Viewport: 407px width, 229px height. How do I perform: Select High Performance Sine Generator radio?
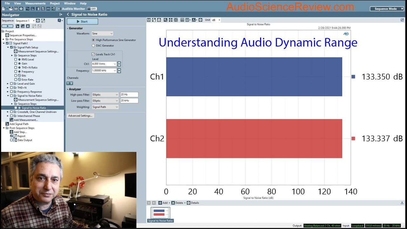click(x=93, y=40)
